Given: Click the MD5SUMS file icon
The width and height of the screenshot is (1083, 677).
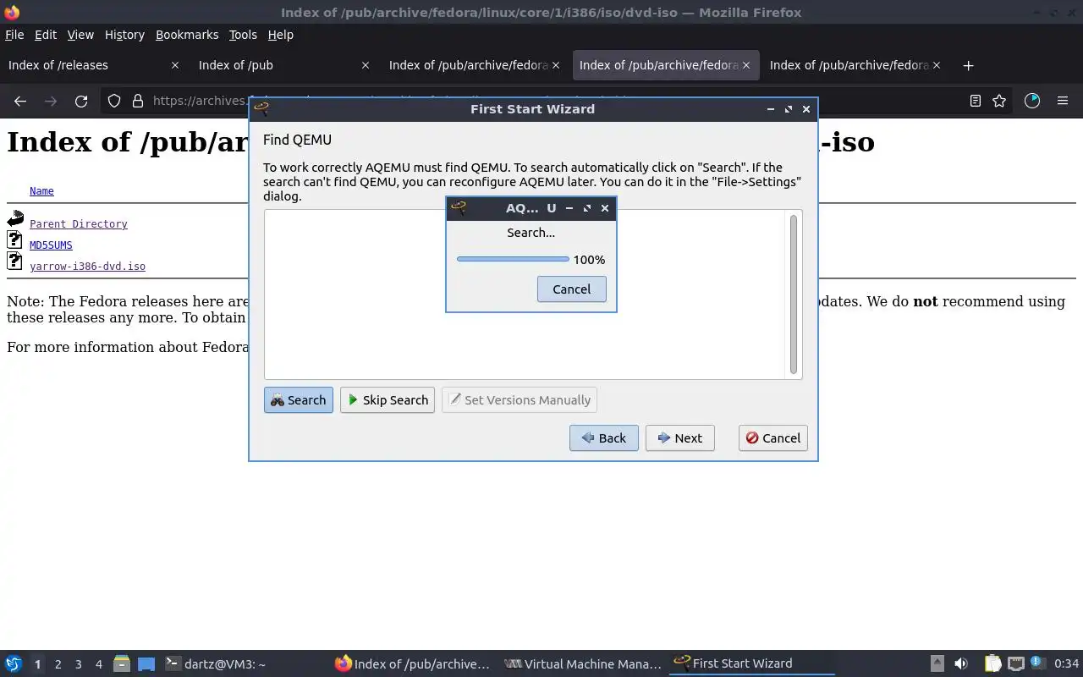Looking at the screenshot, I should click(x=14, y=240).
